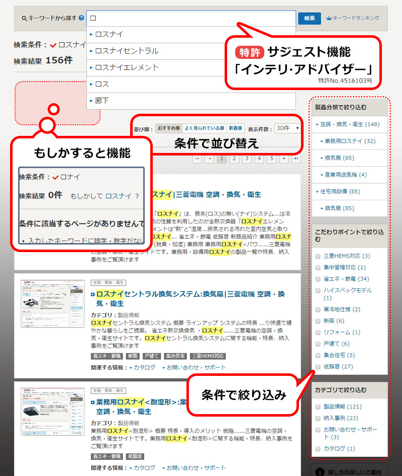Check the 新築 (6) checkbox
The image size is (402, 476).
(318, 321)
